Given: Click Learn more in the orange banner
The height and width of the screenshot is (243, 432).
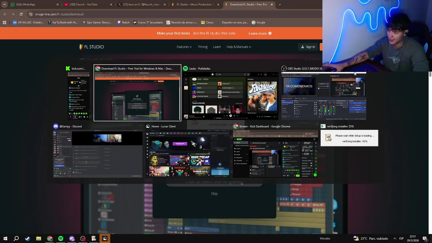Looking at the screenshot, I should click(260, 33).
